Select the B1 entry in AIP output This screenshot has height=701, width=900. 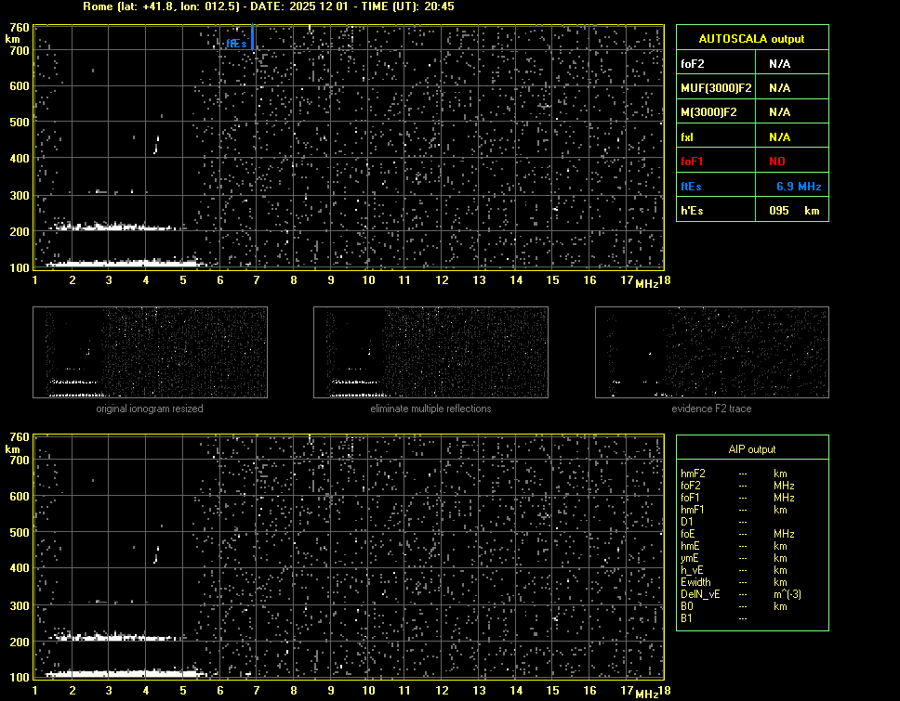coord(687,618)
